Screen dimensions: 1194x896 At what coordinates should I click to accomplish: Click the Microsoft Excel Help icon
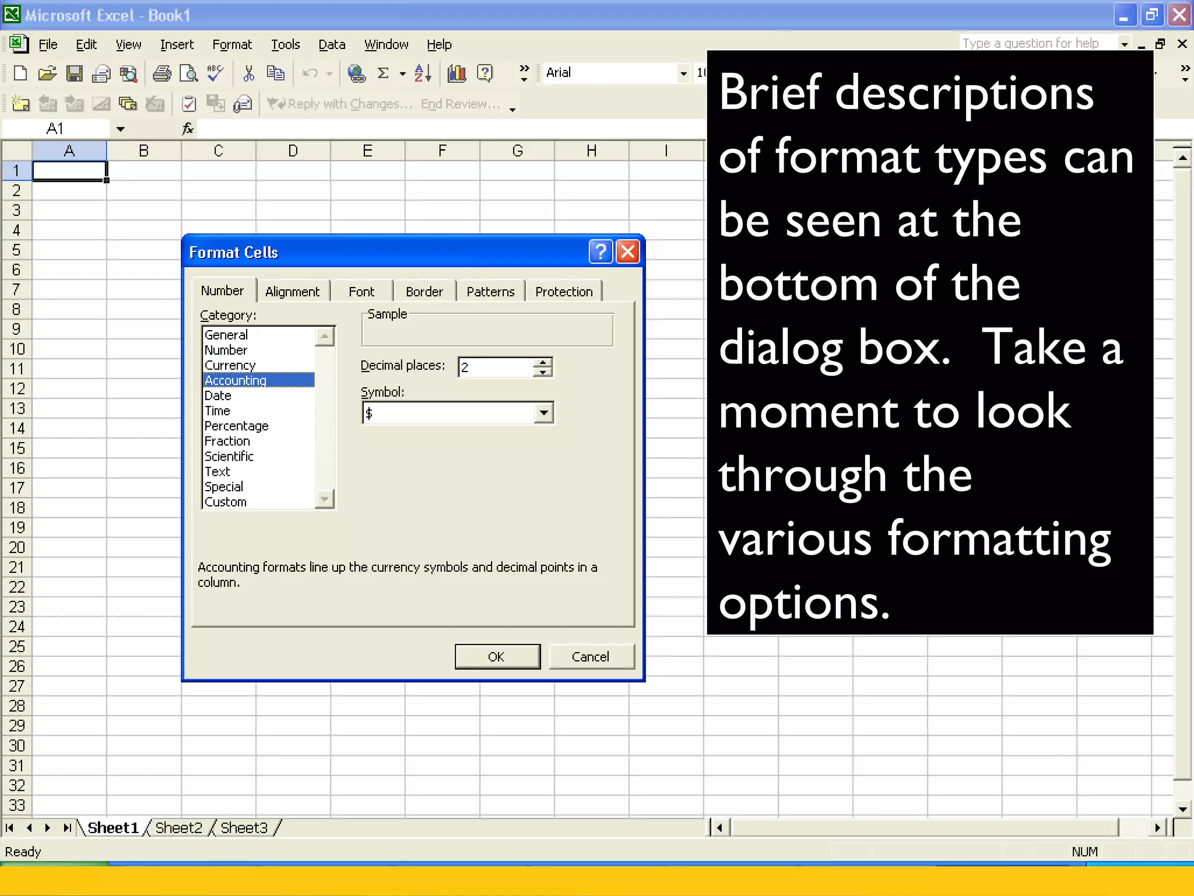pyautogui.click(x=484, y=73)
